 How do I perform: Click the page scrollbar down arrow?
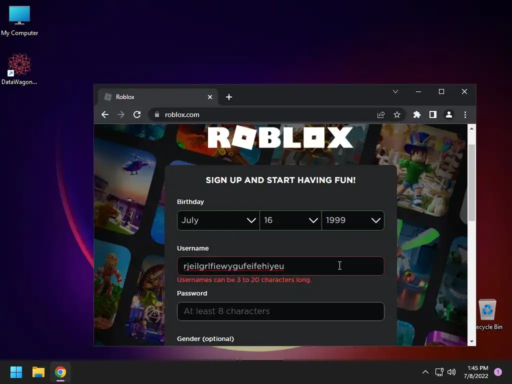coord(471,341)
